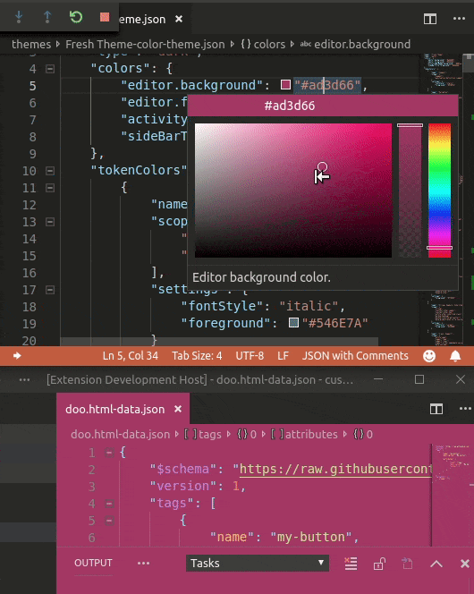Click the debug Step Into arrow
Screen dimensions: 474x594
[19, 17]
